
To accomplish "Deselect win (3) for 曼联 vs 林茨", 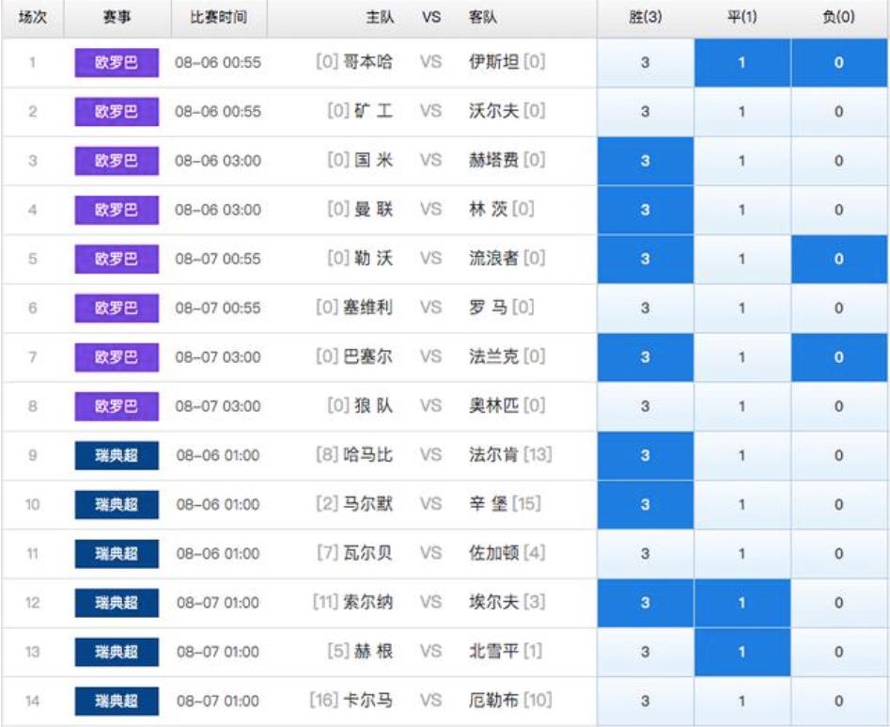I will point(646,210).
